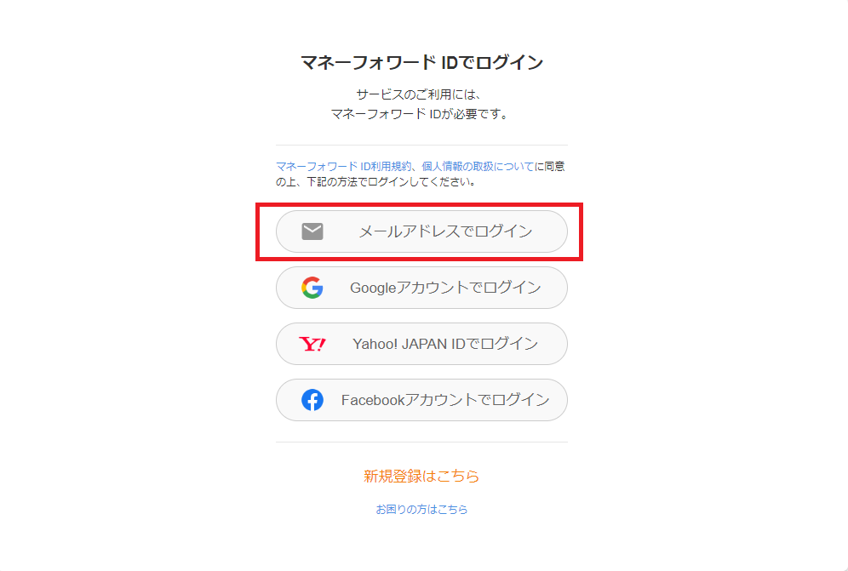Open 個人情報の取扱について link
The height and width of the screenshot is (571, 848).
(x=478, y=167)
